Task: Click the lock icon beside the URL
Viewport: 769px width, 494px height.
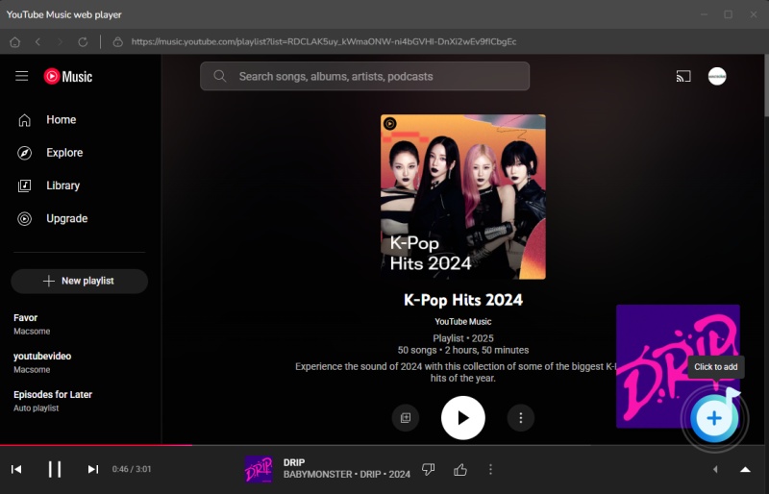Action: pos(117,41)
